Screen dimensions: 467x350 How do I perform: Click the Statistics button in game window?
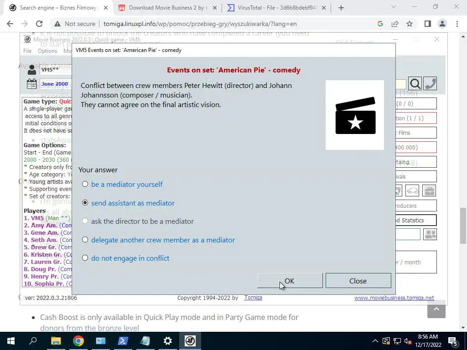coord(415,220)
